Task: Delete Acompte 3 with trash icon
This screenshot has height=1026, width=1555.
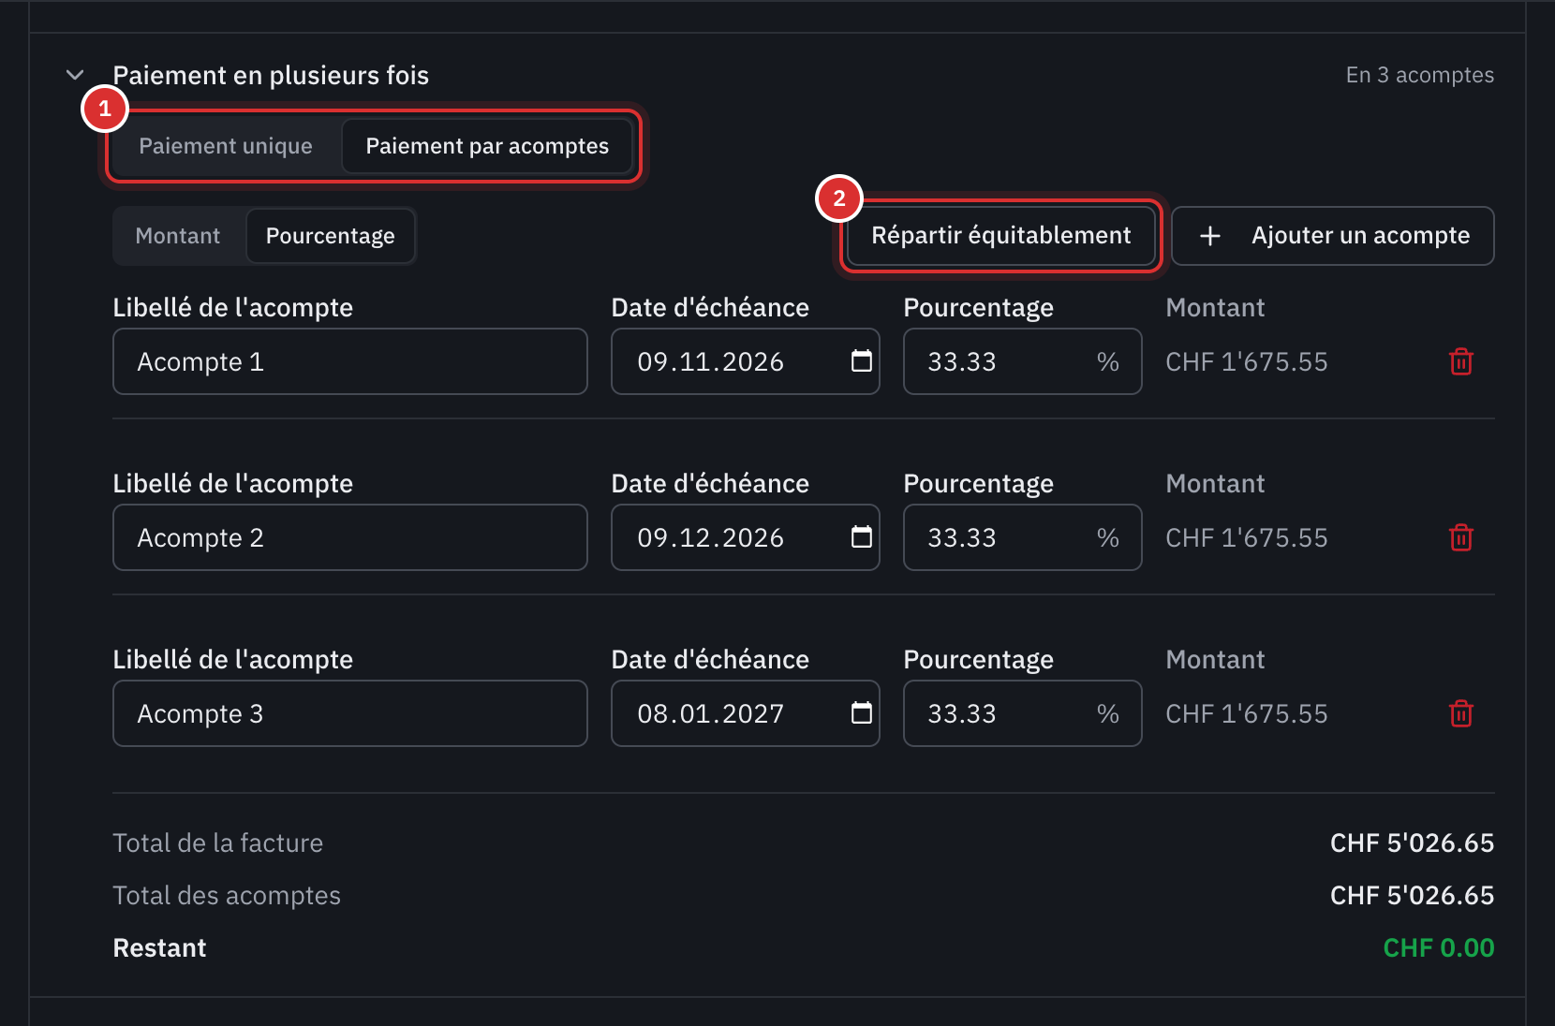Action: coord(1460,713)
